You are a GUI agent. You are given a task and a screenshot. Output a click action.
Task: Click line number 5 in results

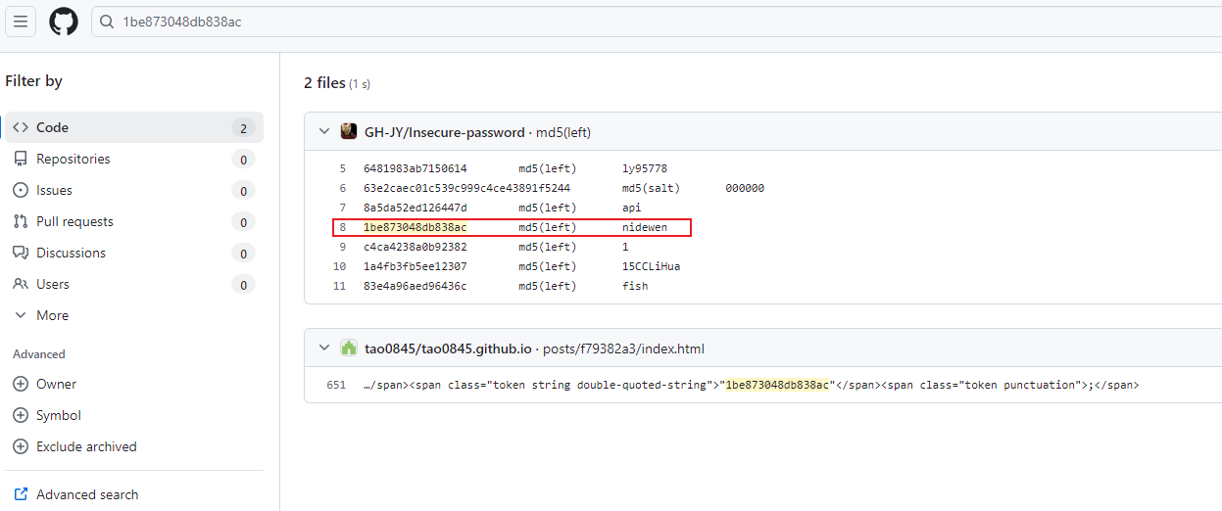tap(343, 168)
